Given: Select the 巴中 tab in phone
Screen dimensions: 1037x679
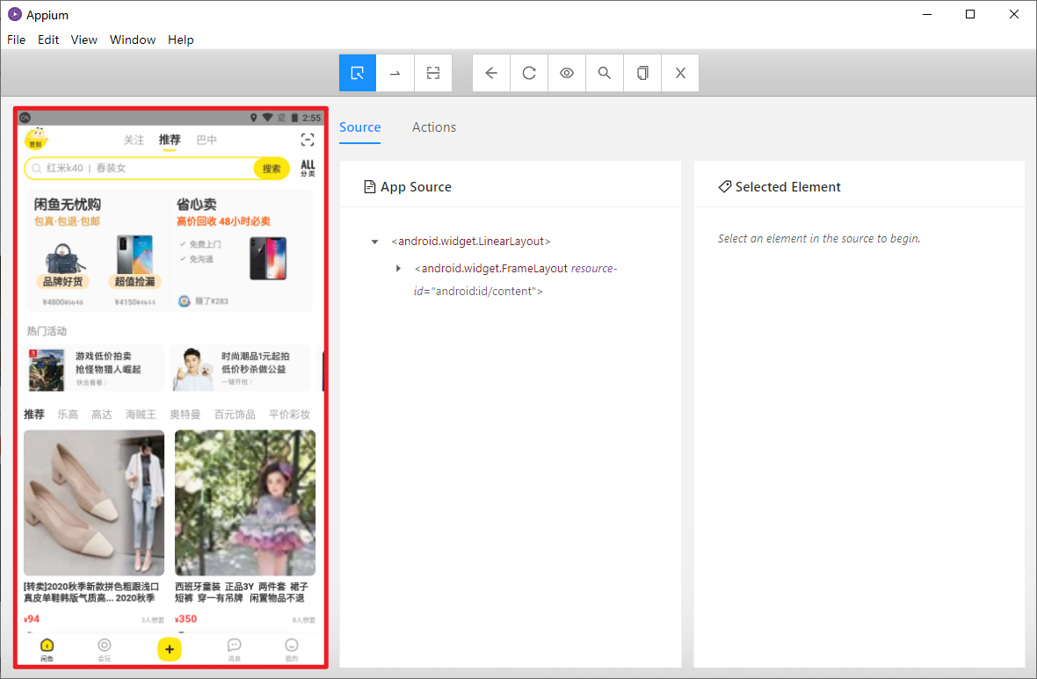Looking at the screenshot, I should coord(207,140).
